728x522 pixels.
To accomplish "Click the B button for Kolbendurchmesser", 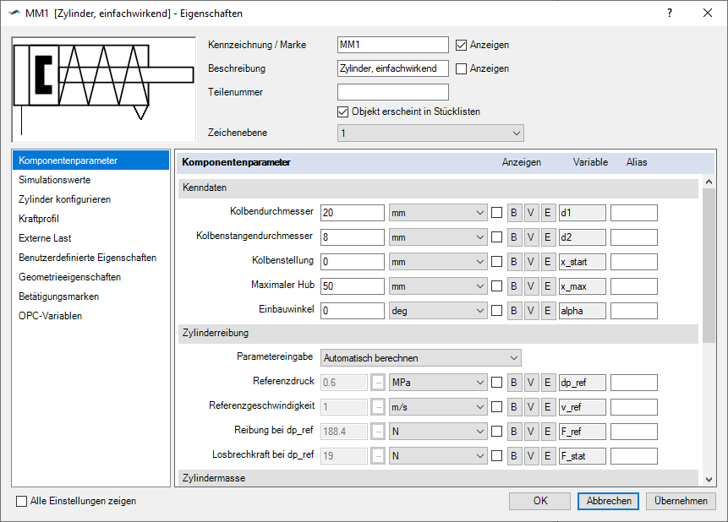I will click(514, 212).
